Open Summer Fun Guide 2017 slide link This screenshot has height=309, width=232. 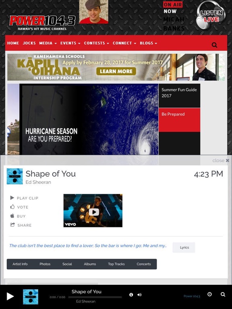[x=179, y=96]
